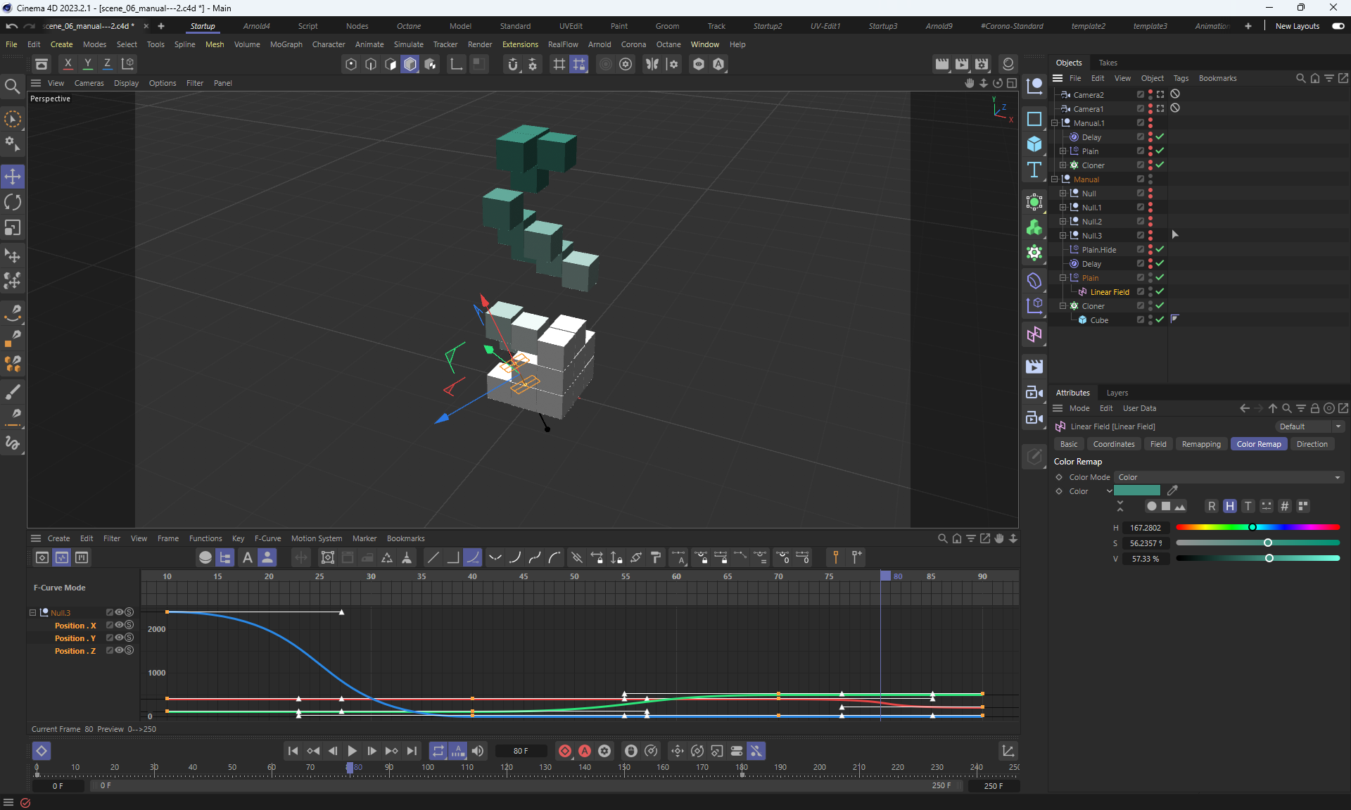Toggle the Linear Field enable checkmark
This screenshot has height=810, width=1351.
[1160, 291]
